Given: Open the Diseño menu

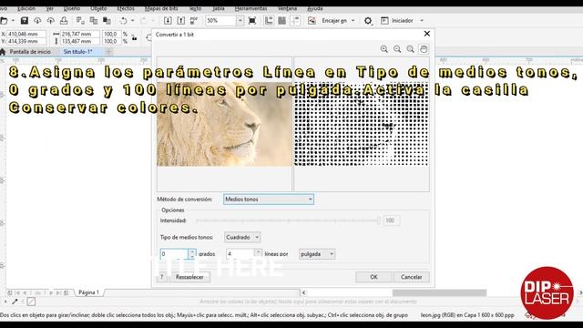Looking at the screenshot, I should 72,8.
